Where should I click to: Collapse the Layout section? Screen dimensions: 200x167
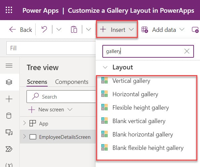(x=105, y=67)
